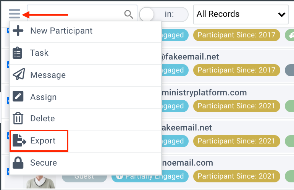Viewport: 294px width, 190px height.
Task: Click Participant Since: 2021 badge under noemail.com
Action: tap(236, 176)
